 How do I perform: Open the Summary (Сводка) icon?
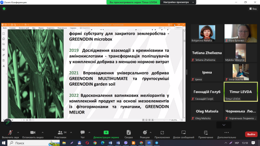(x=128, y=133)
